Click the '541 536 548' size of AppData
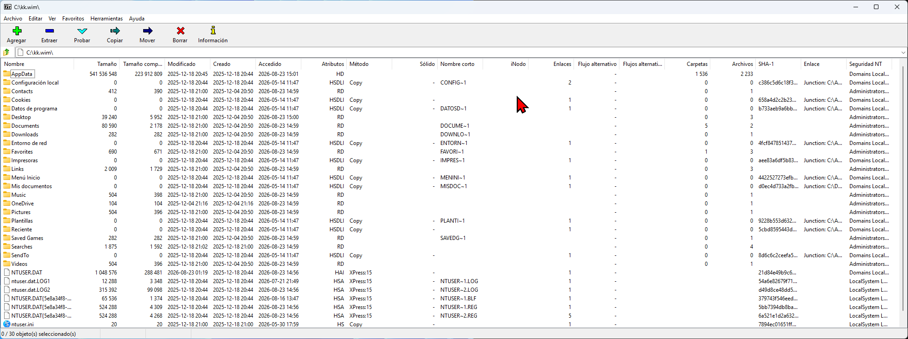This screenshot has width=908, height=339. click(x=103, y=74)
